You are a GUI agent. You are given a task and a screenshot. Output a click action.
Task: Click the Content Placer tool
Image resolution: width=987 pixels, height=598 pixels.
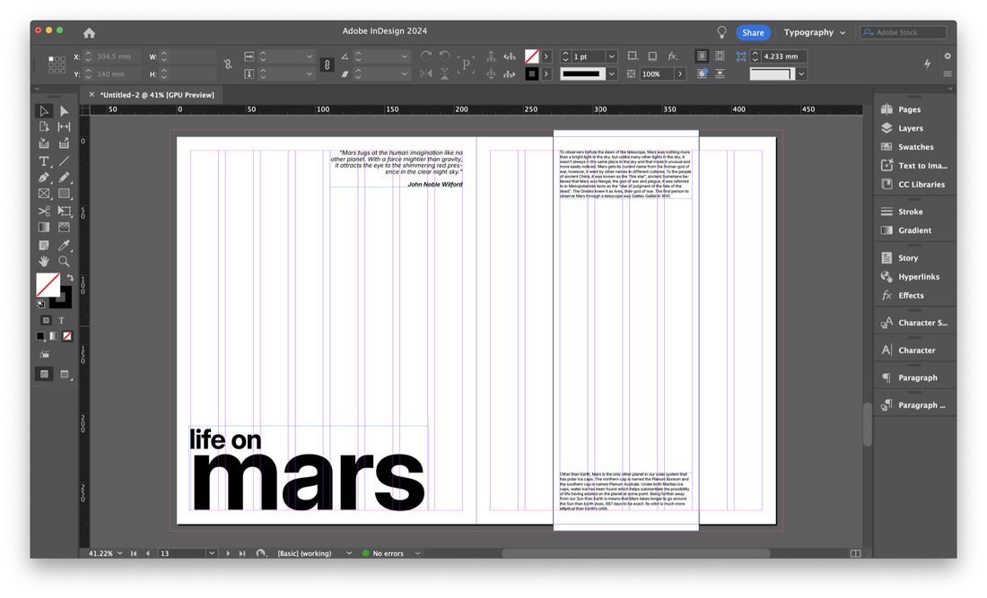coord(64,143)
